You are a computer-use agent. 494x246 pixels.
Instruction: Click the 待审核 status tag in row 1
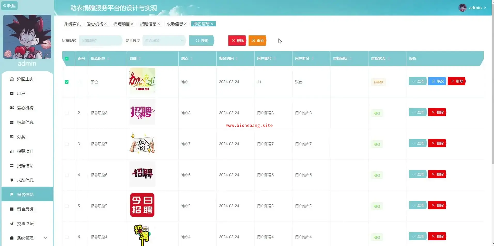[x=379, y=82]
